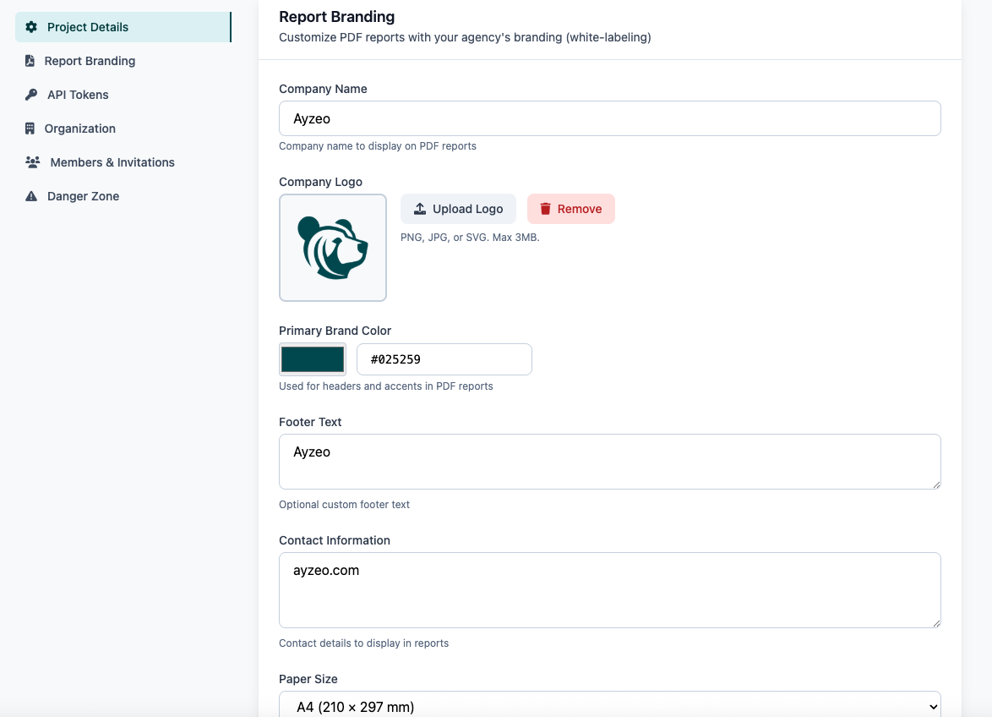This screenshot has width=992, height=717.
Task: Click the people icon beside Members & Invitations
Action: [x=32, y=162]
